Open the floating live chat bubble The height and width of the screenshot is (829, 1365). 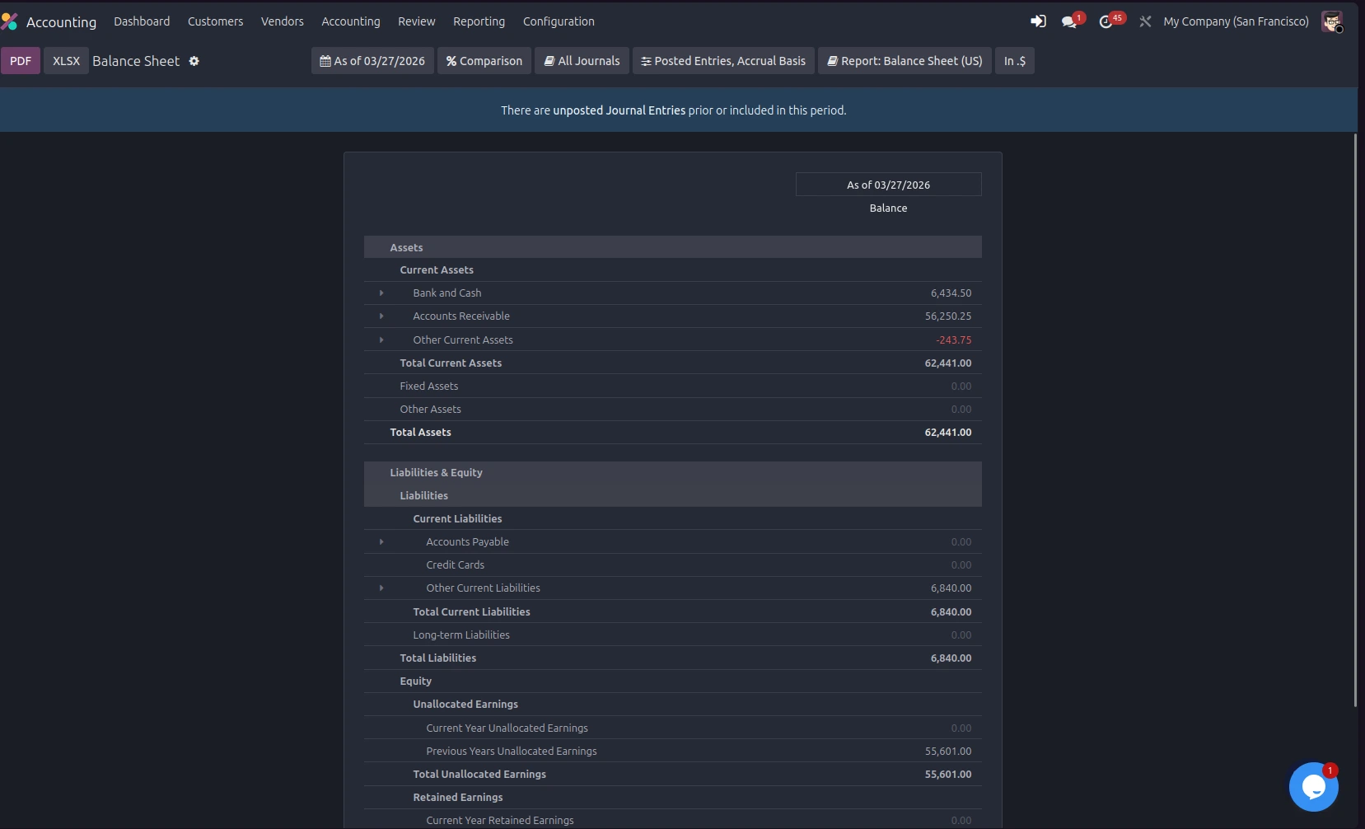[x=1313, y=787]
